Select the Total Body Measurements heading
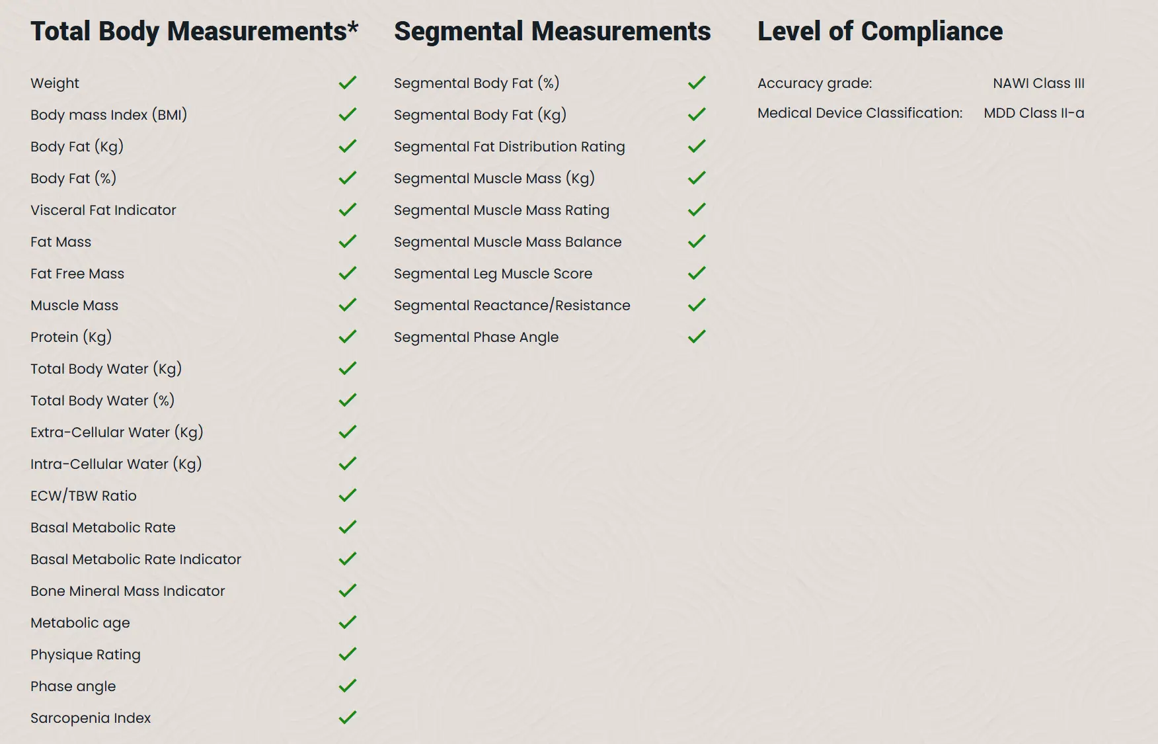 click(194, 31)
